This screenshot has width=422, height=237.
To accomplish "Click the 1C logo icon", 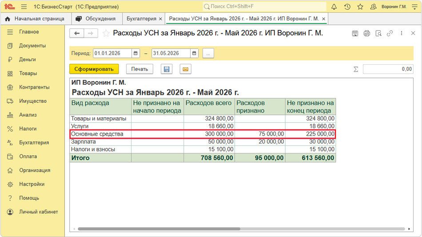I will pyautogui.click(x=9, y=7).
